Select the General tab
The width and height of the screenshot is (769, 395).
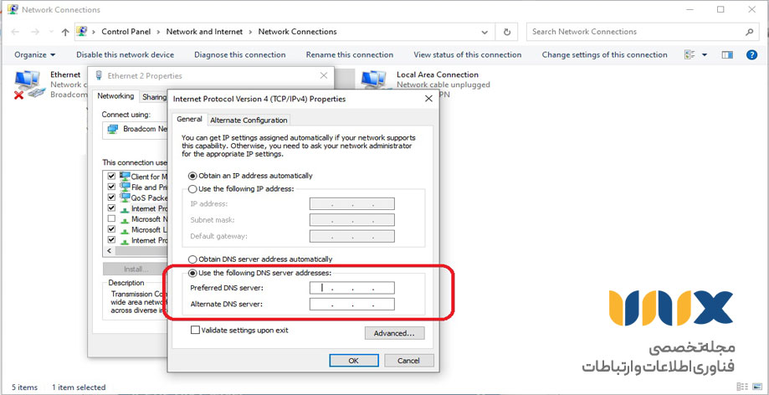[189, 119]
